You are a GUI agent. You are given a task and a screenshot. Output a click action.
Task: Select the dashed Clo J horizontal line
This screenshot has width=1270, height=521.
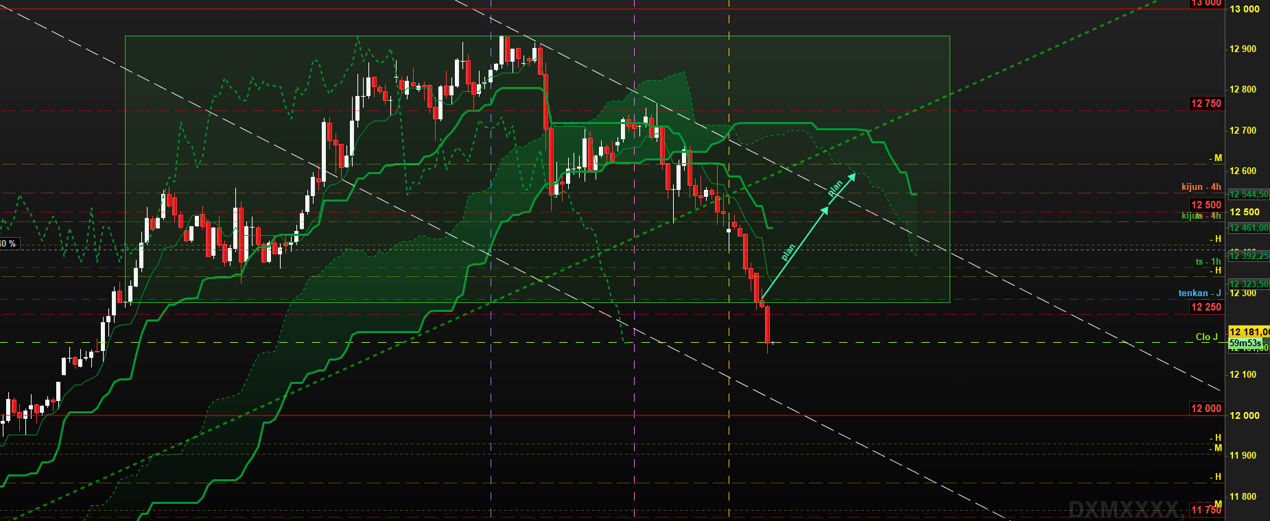pyautogui.click(x=612, y=342)
